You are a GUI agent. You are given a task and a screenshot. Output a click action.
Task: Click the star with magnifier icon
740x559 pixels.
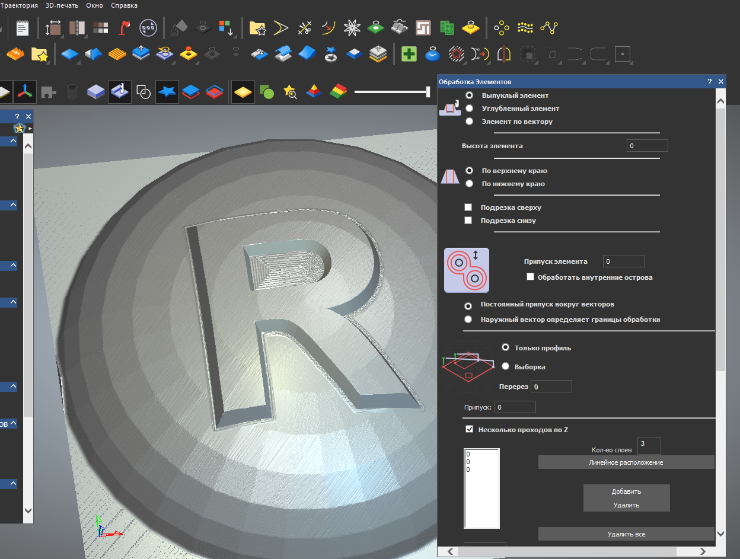(290, 92)
